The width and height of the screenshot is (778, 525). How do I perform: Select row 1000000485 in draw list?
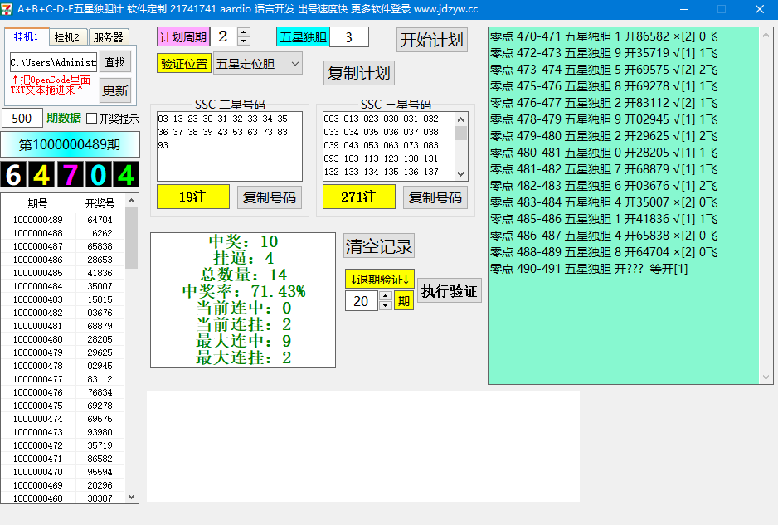[x=63, y=273]
